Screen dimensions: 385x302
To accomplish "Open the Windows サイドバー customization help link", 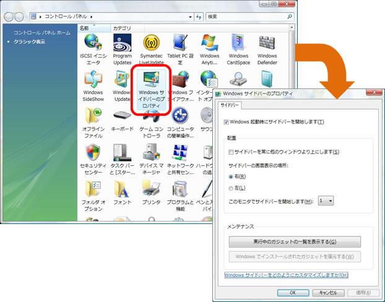I will click(x=286, y=275).
